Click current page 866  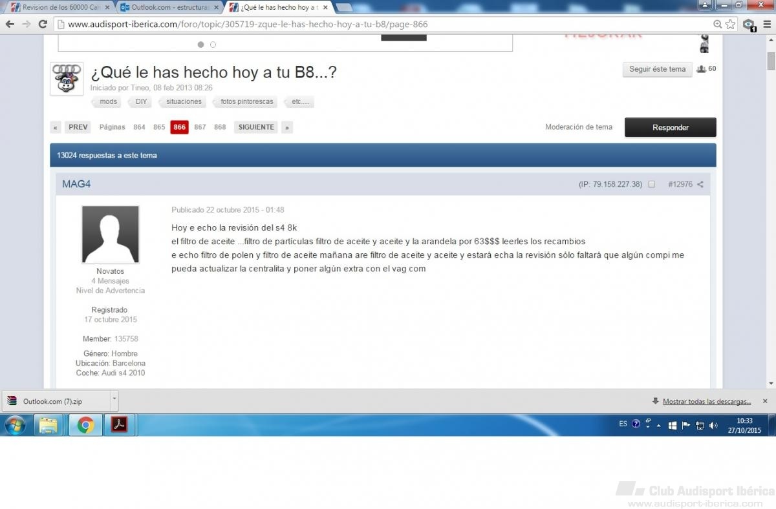[x=179, y=127]
